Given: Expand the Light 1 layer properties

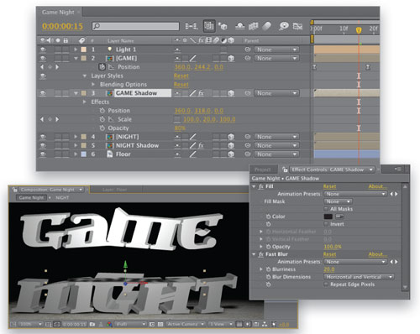Looking at the screenshot, I should pyautogui.click(x=76, y=50).
